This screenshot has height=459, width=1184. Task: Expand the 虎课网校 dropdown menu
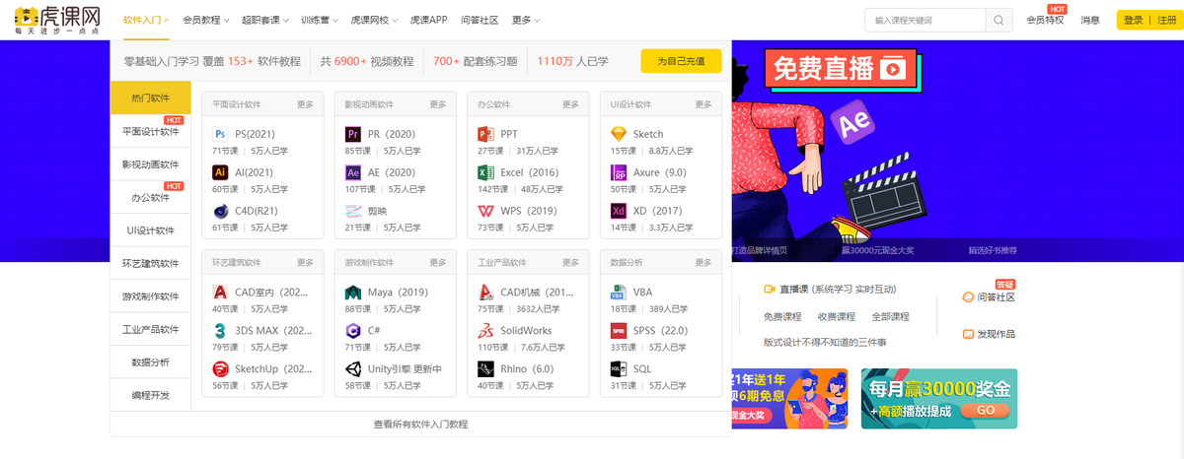coord(375,20)
